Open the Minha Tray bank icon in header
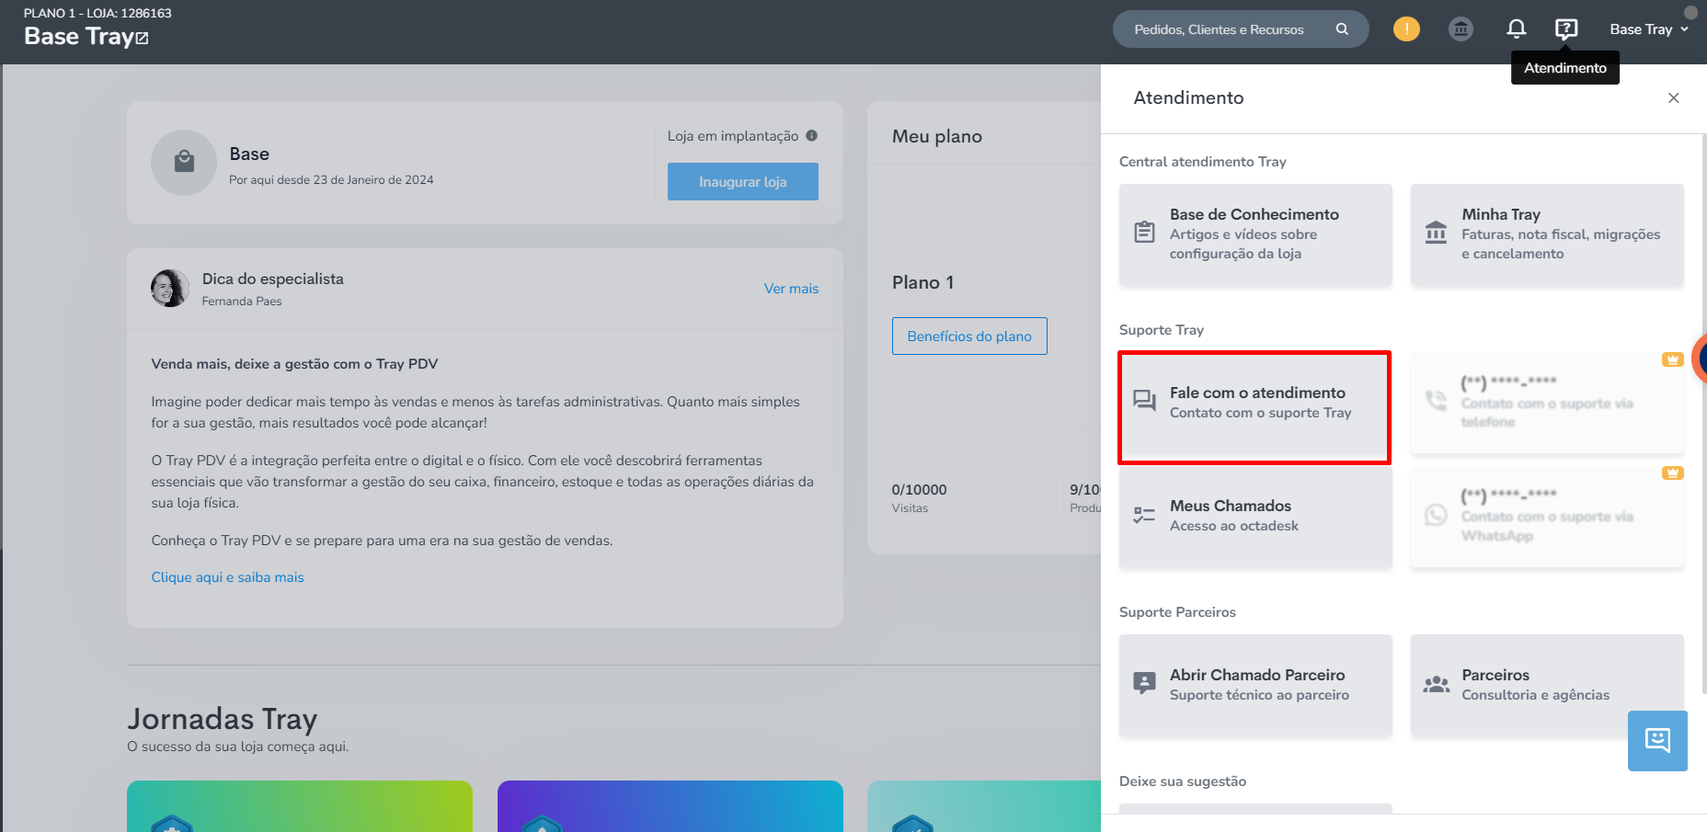The image size is (1707, 832). click(x=1461, y=29)
